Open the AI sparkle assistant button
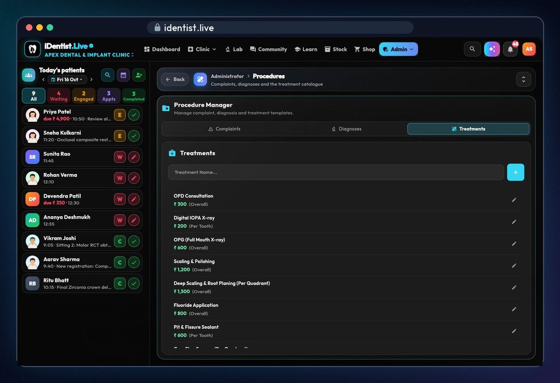The image size is (560, 383). [492, 49]
